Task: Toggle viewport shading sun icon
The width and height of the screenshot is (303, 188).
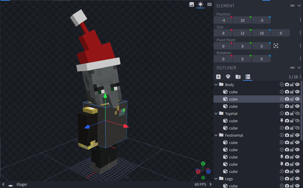Action: [x=200, y=4]
